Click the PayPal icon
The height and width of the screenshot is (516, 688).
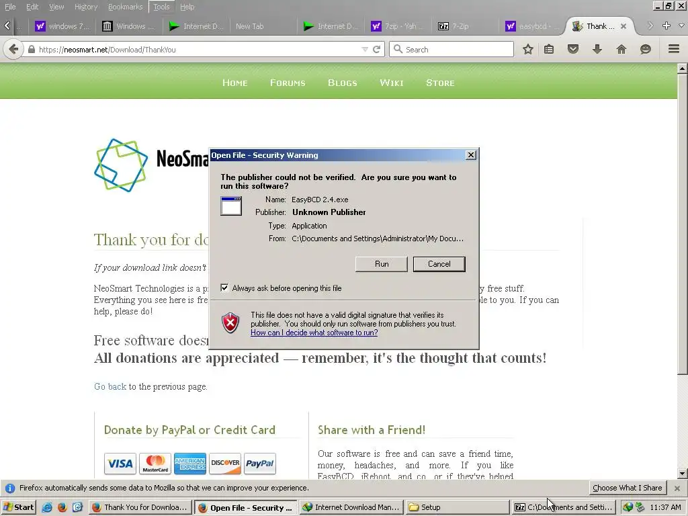(x=260, y=464)
